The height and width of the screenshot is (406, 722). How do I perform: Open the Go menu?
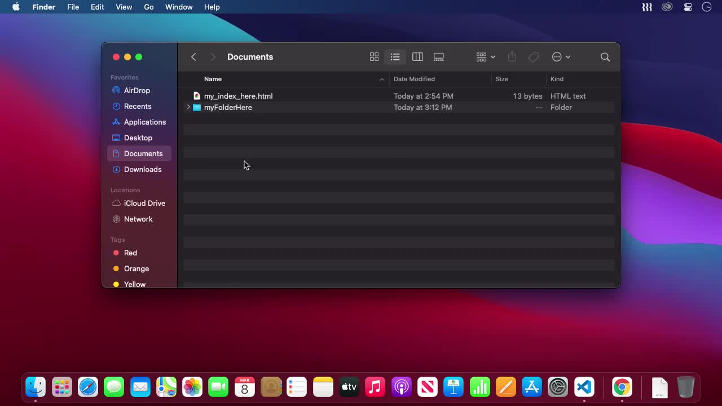[148, 7]
